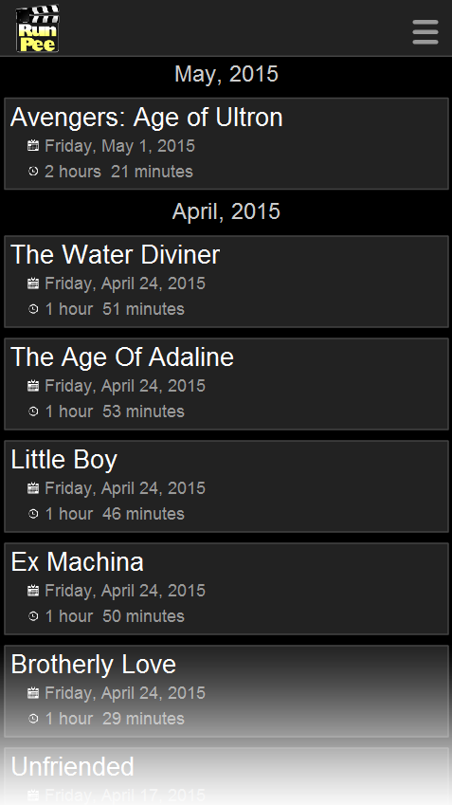Click calendar icon under Little Boy
452x805 pixels.
tap(33, 487)
